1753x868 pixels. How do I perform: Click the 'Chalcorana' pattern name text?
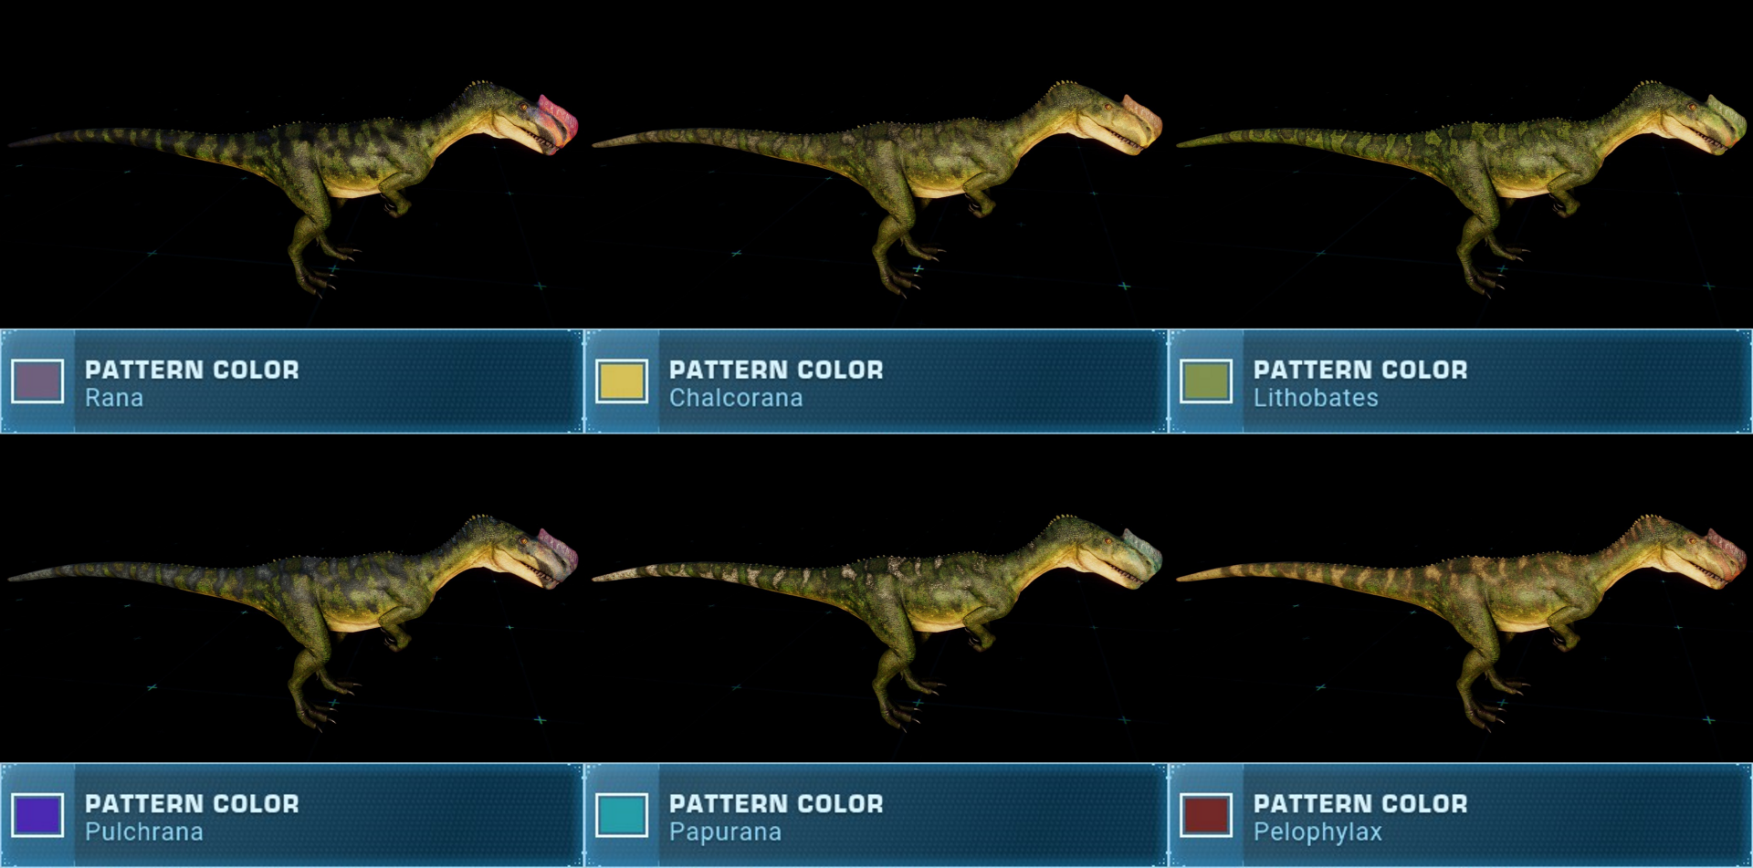coord(736,398)
